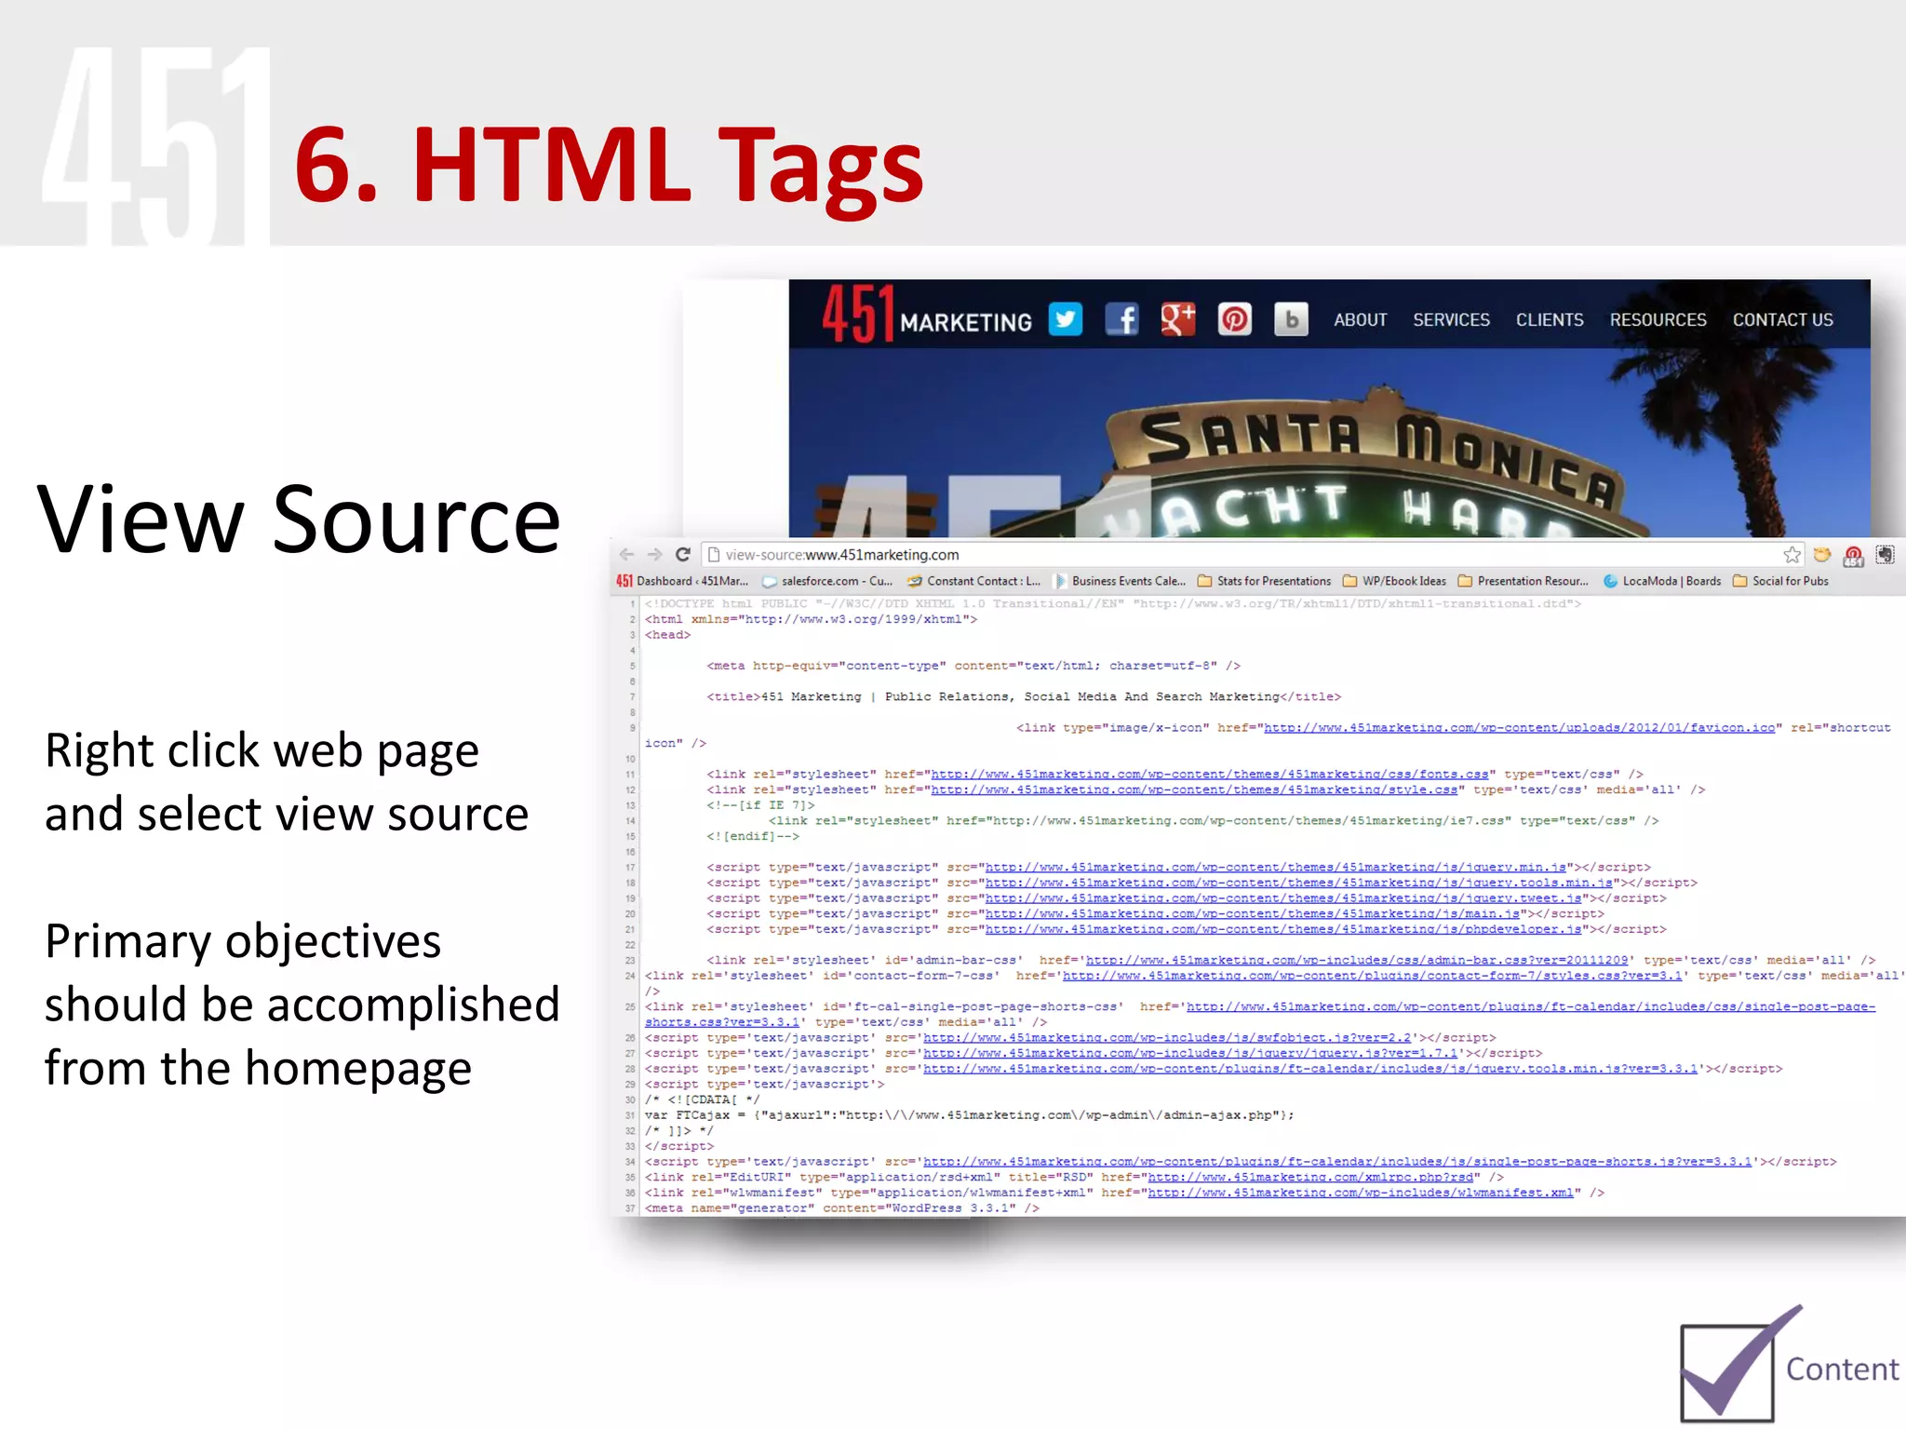Open the salesforce.com bookmark
This screenshot has width=1906, height=1430.
click(x=827, y=581)
